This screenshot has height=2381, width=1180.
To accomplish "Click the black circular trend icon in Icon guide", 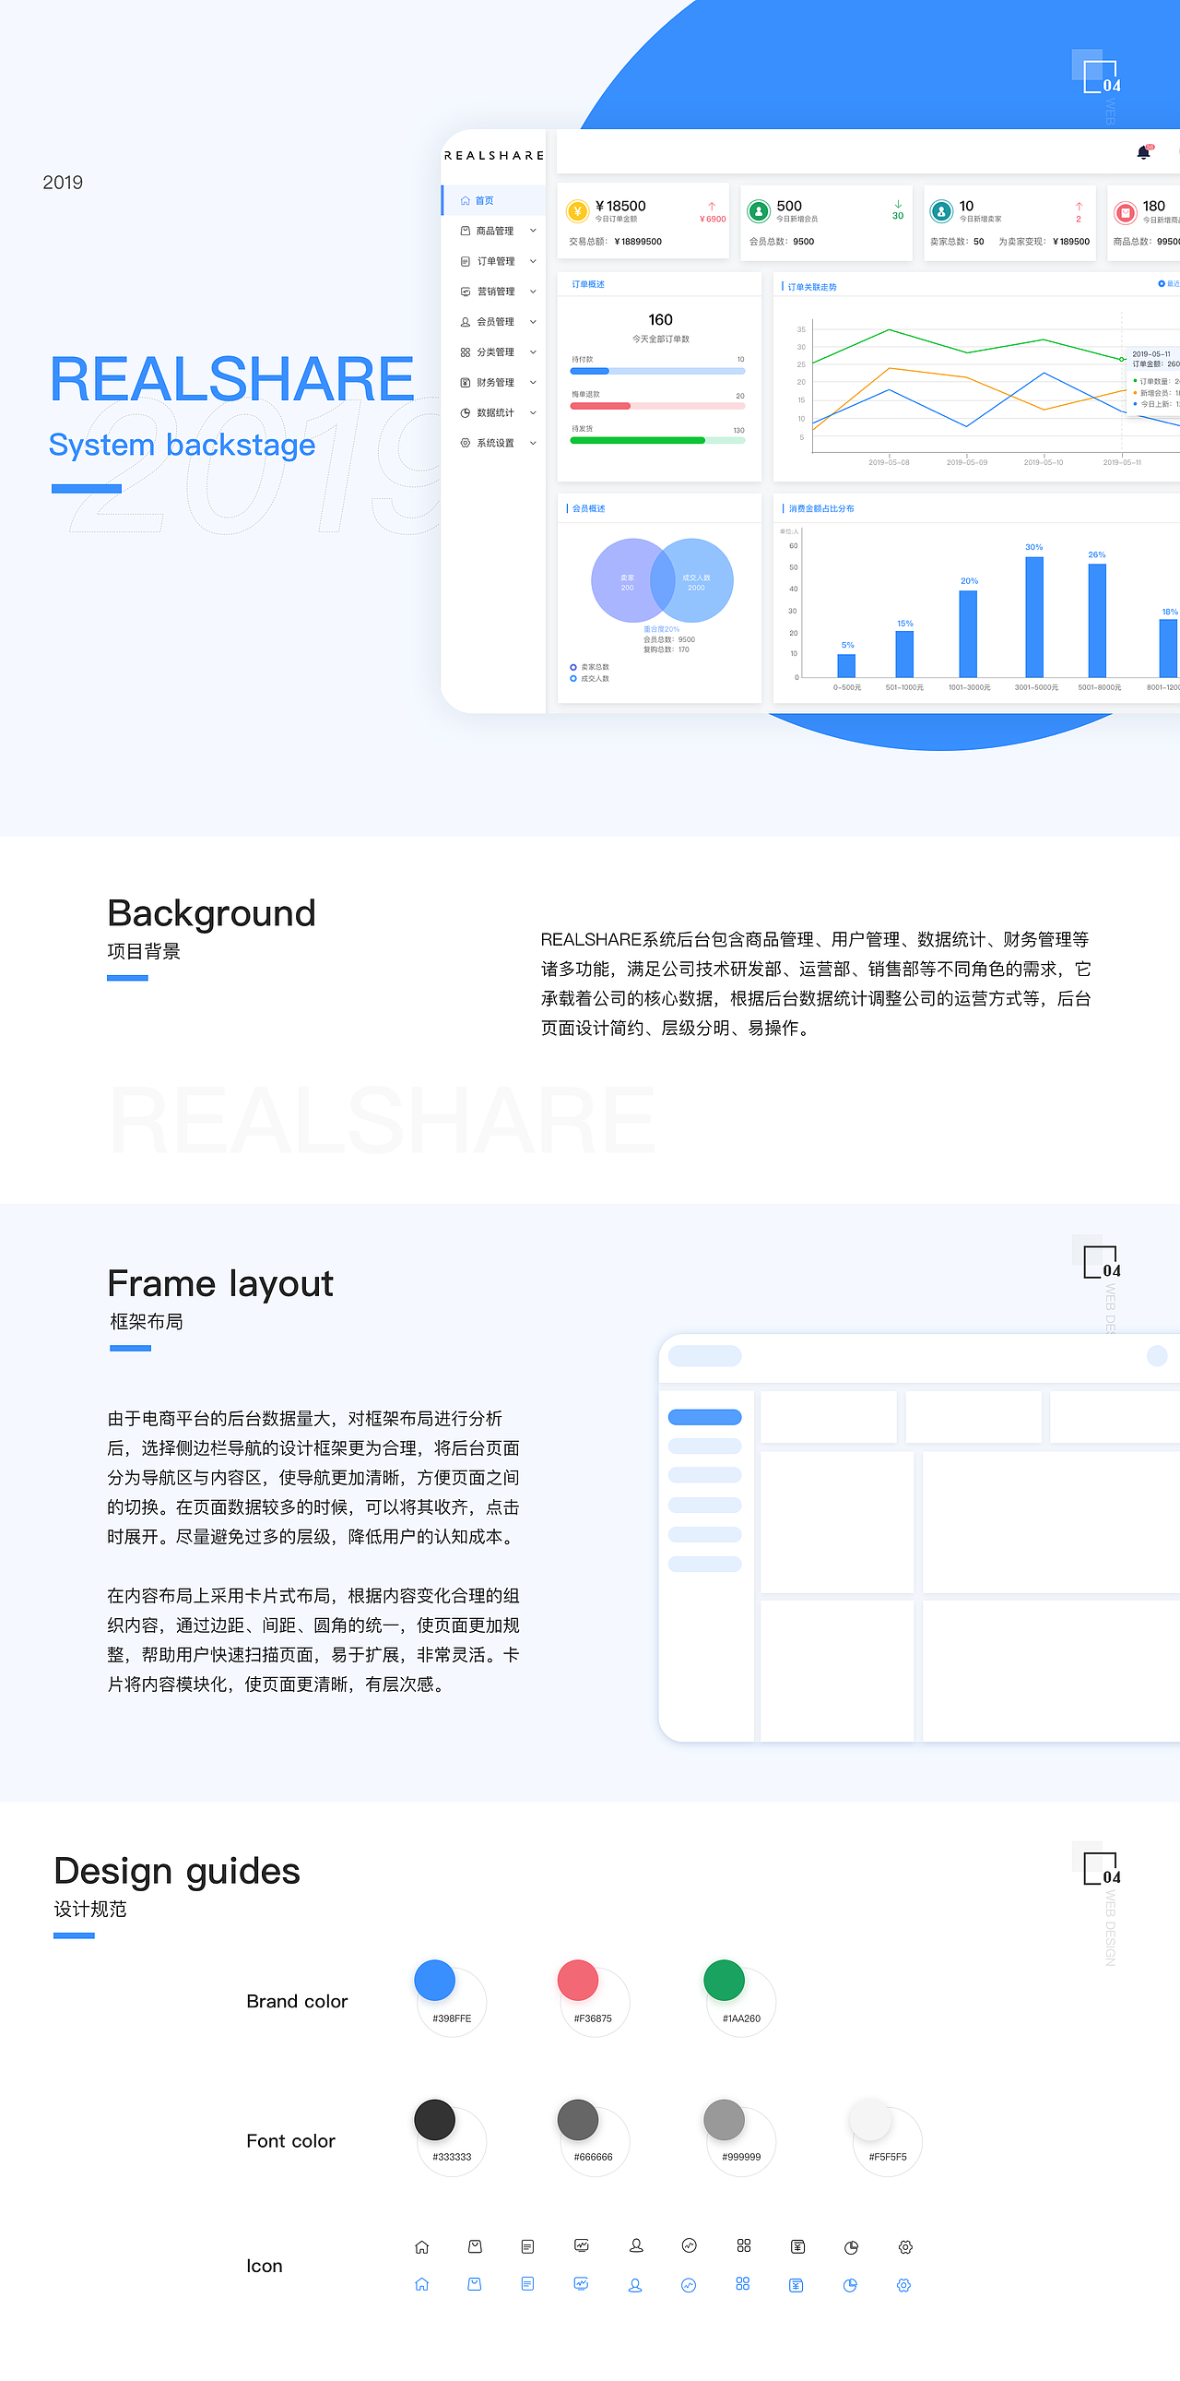I will pos(689,2246).
